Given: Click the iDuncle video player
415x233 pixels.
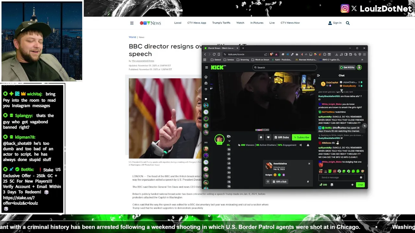Looking at the screenshot, I should [263, 102].
